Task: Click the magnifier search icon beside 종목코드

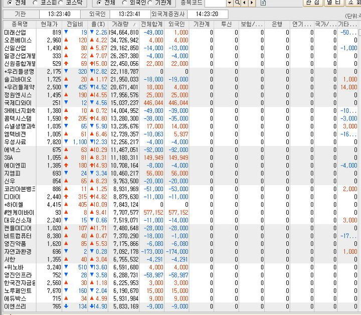Action: pos(237,3)
